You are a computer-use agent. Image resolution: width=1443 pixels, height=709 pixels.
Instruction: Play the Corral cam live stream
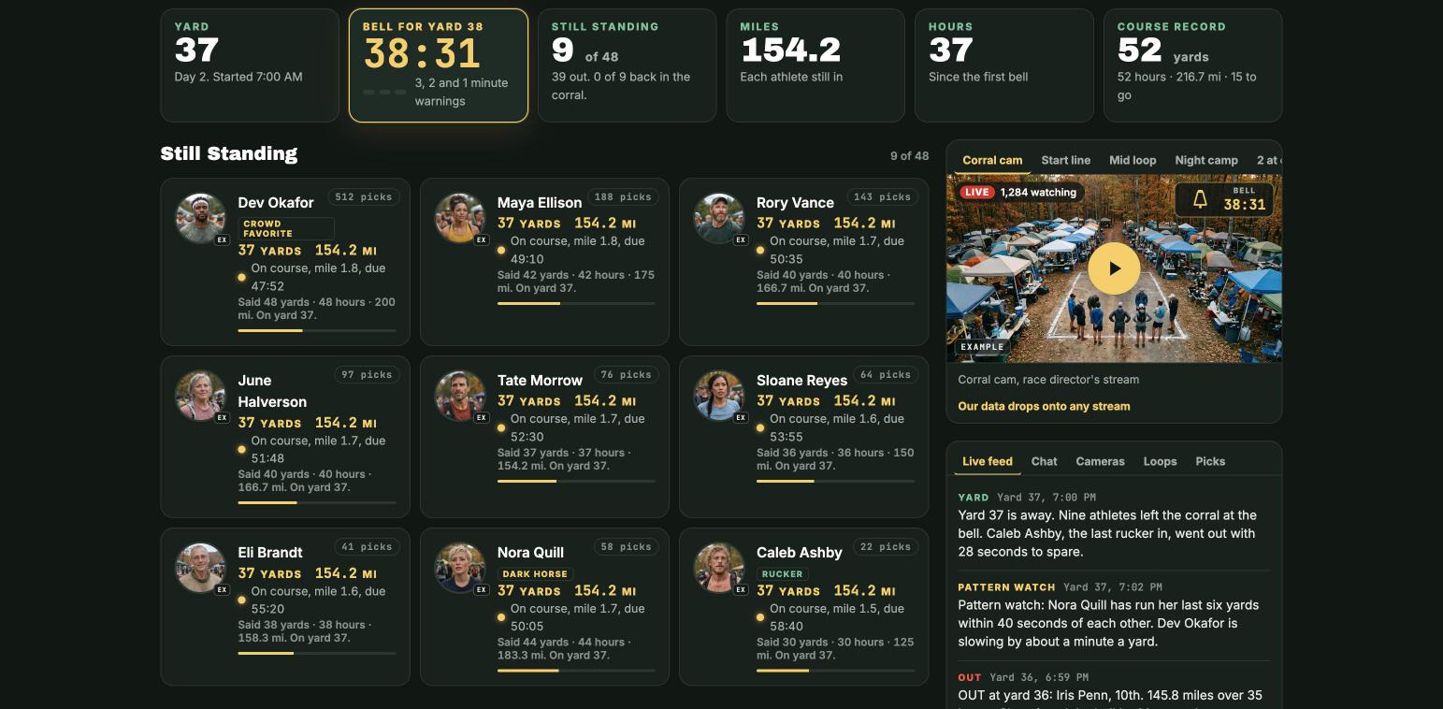pos(1114,268)
